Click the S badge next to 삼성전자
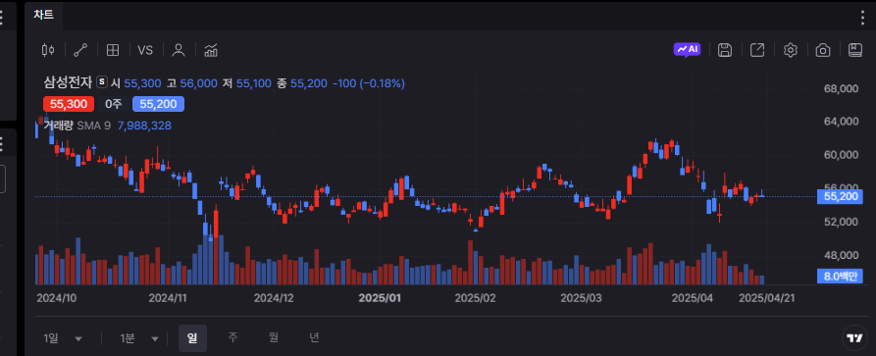 coord(102,81)
